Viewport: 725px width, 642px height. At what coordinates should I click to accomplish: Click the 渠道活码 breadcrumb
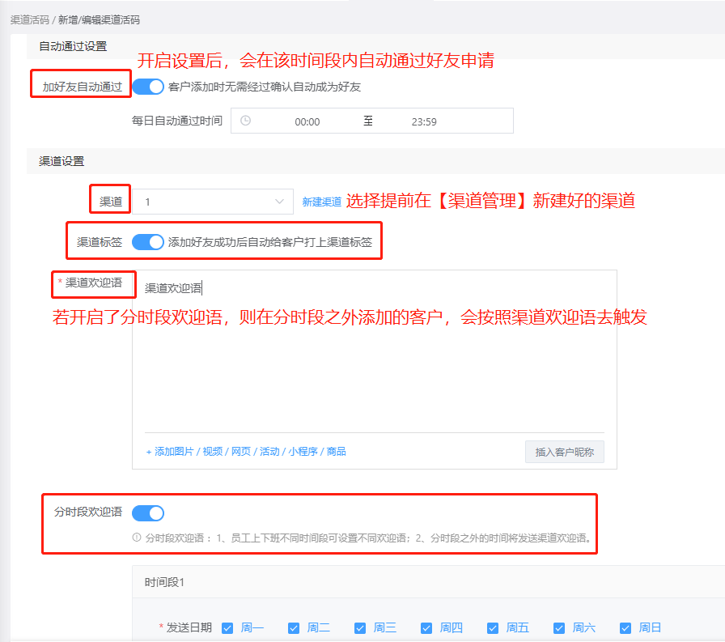(x=30, y=19)
